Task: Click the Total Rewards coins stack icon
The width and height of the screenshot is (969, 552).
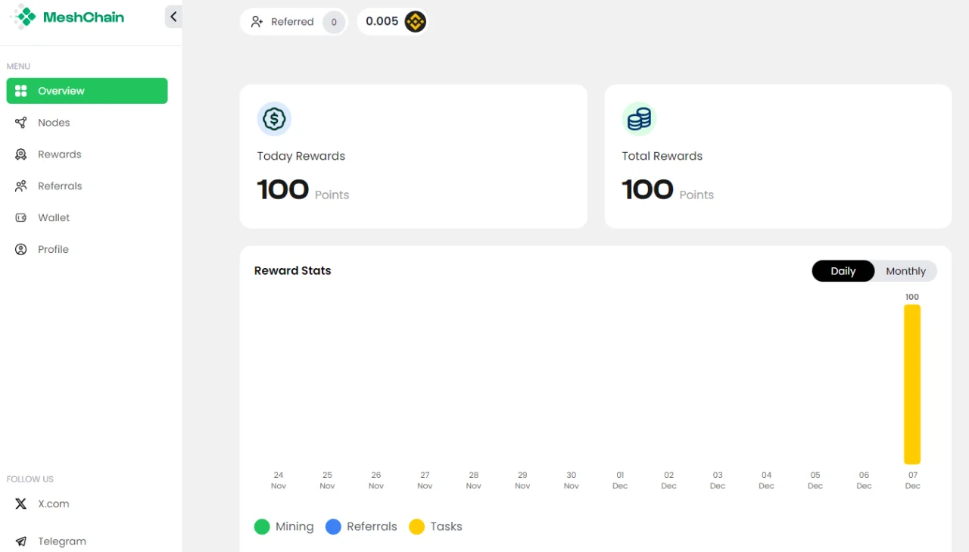Action: pyautogui.click(x=639, y=119)
